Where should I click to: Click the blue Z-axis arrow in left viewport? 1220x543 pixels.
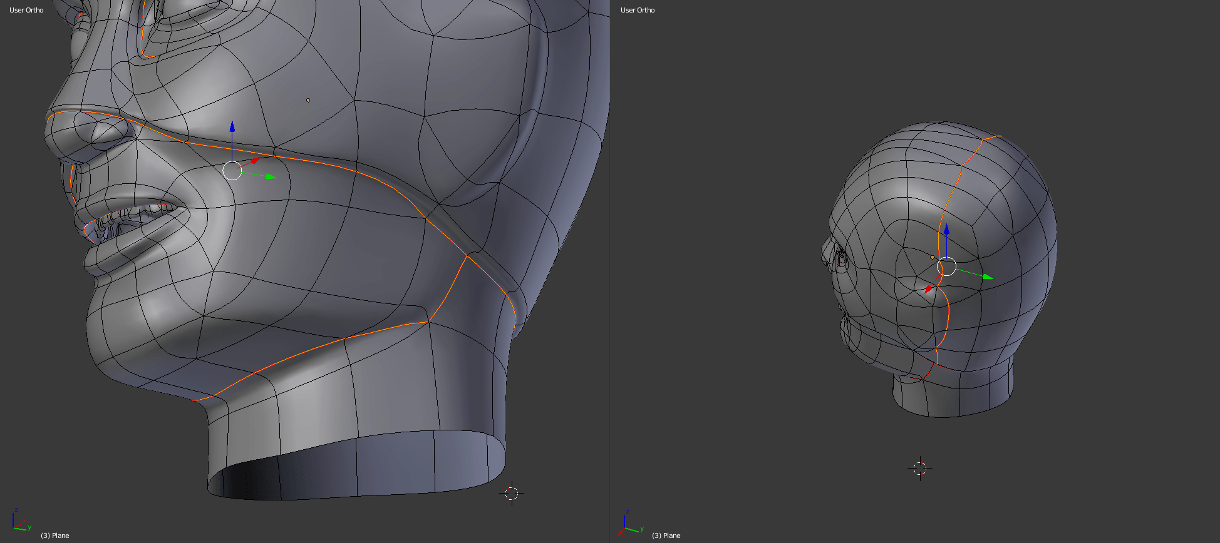click(x=232, y=128)
